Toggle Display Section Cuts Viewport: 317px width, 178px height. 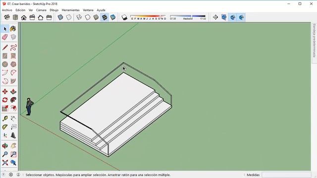click(x=232, y=17)
